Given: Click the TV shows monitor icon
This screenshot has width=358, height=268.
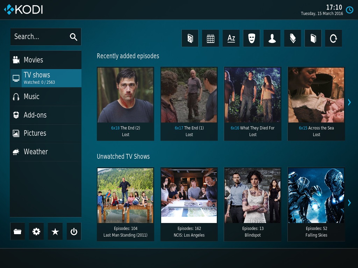Looking at the screenshot, I should point(16,78).
